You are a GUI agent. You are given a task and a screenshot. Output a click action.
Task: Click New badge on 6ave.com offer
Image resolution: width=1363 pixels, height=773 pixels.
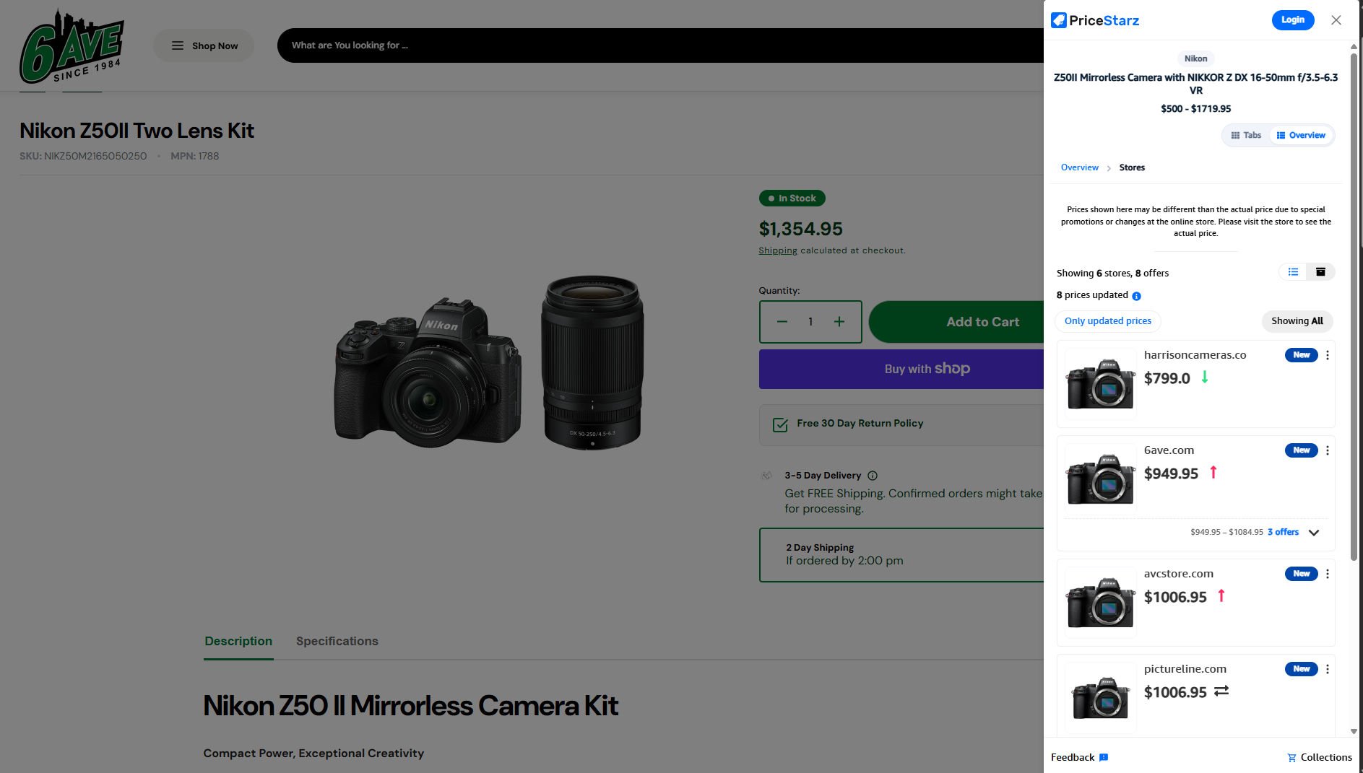tap(1302, 450)
